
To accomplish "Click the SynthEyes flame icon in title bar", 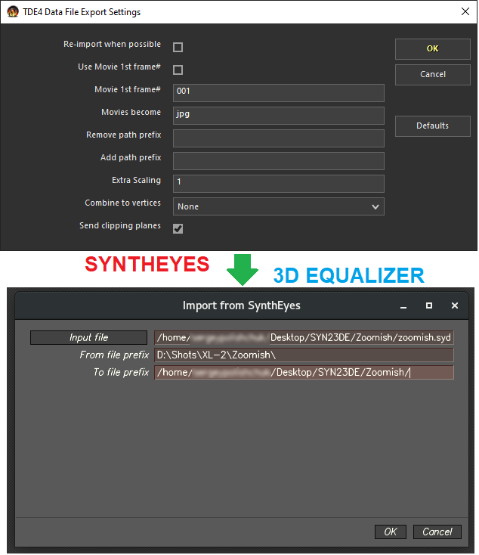I will pos(13,11).
